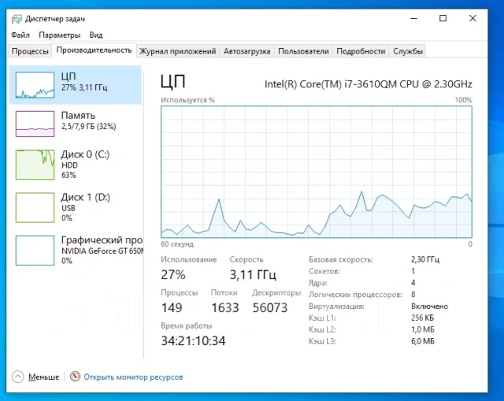Switch to the Процессы tab

30,51
